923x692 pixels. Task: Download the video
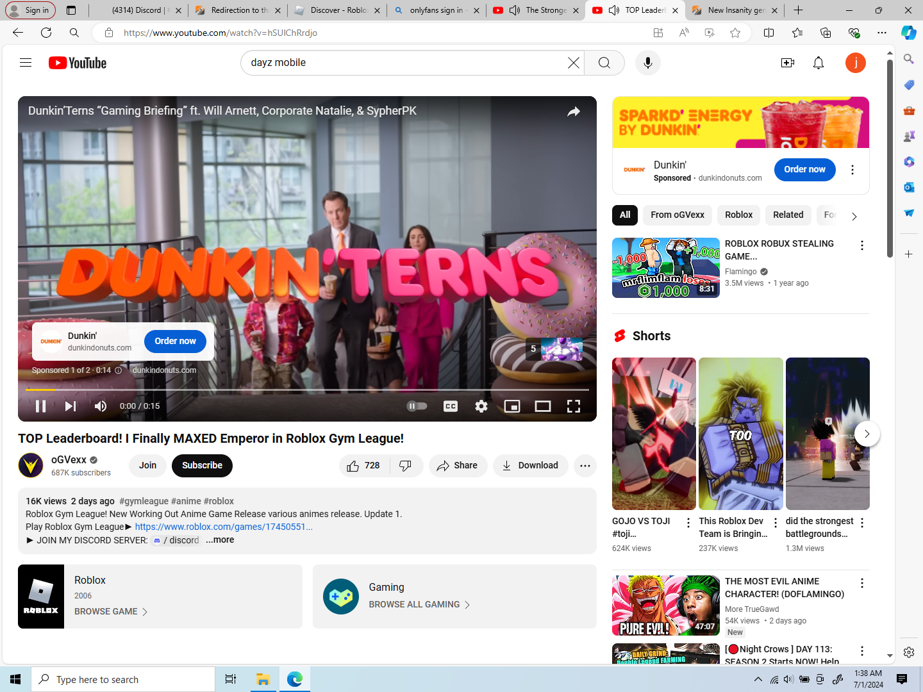(x=531, y=466)
